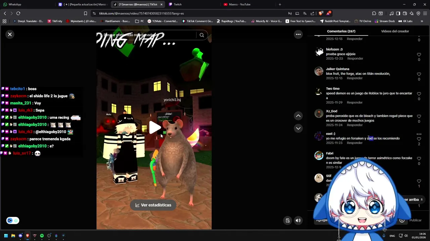Image resolution: width=430 pixels, height=241 pixels.
Task: Like Jaiker Quintana's comment
Action: pos(419,74)
